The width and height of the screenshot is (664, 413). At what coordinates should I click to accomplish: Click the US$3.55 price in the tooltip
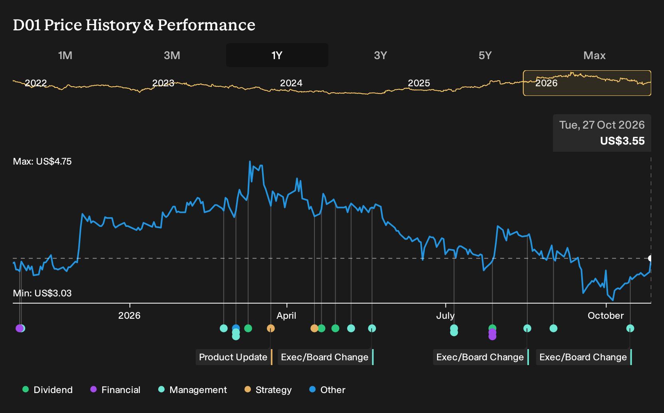pos(622,141)
